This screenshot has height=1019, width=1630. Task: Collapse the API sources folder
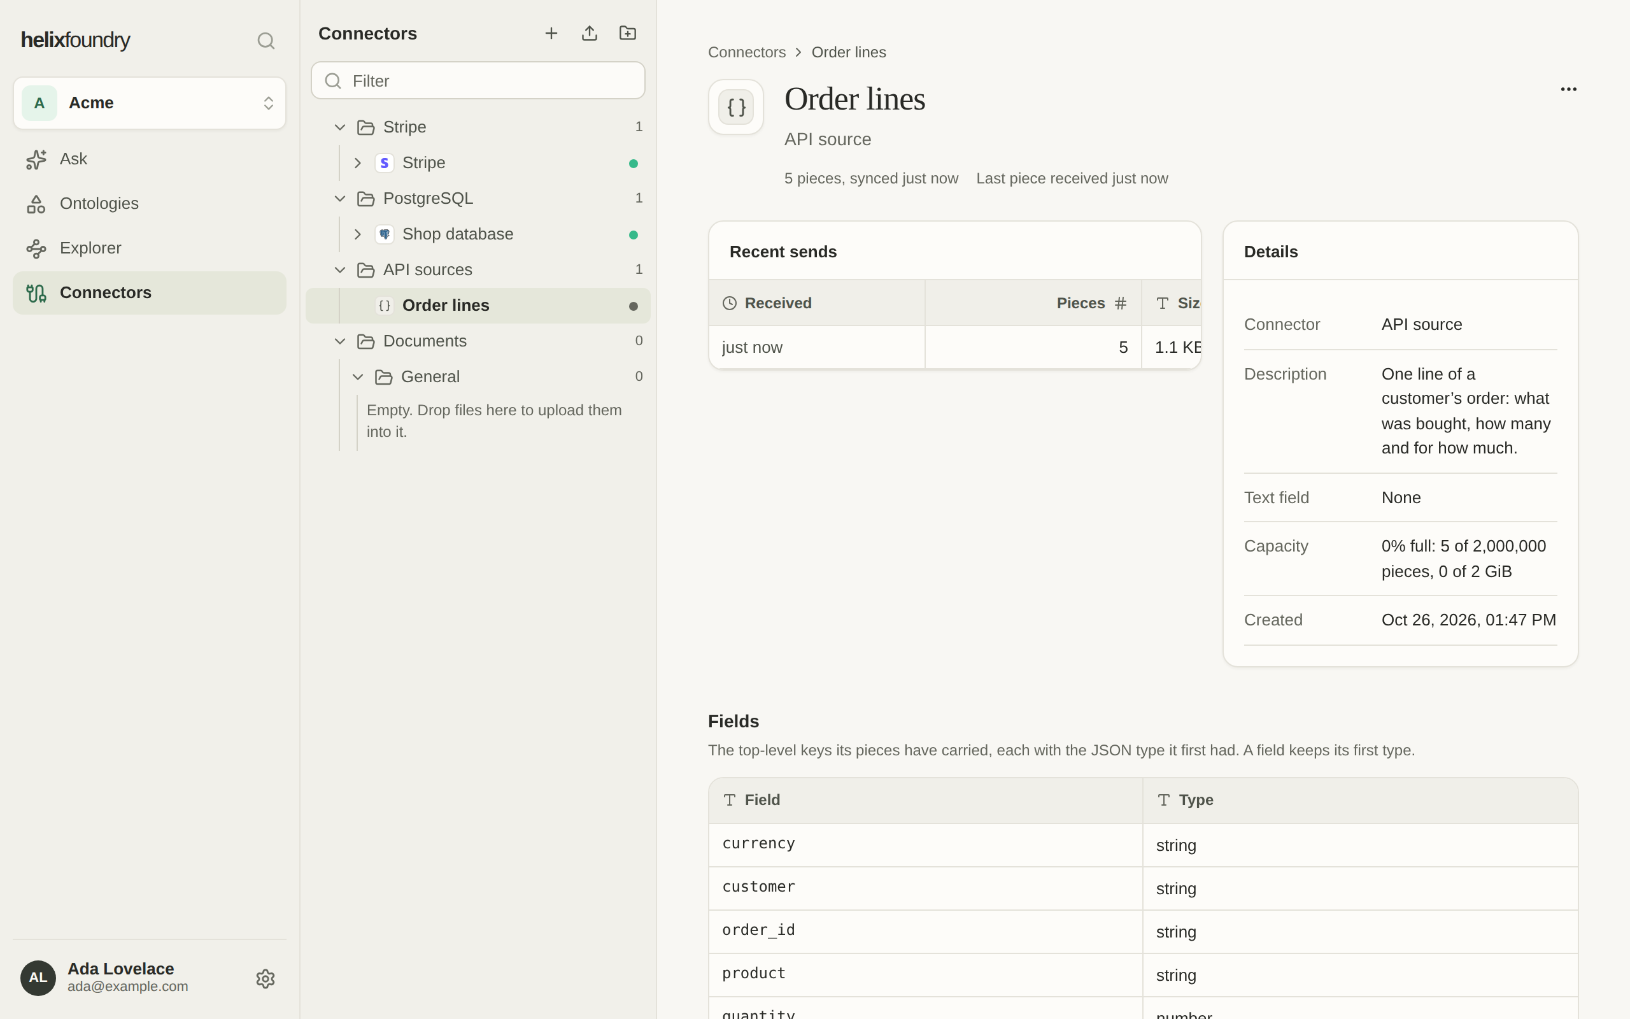point(340,270)
